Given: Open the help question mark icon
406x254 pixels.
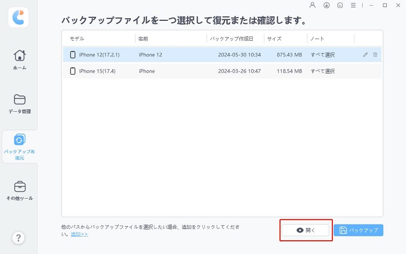Looking at the screenshot, I should [18, 238].
